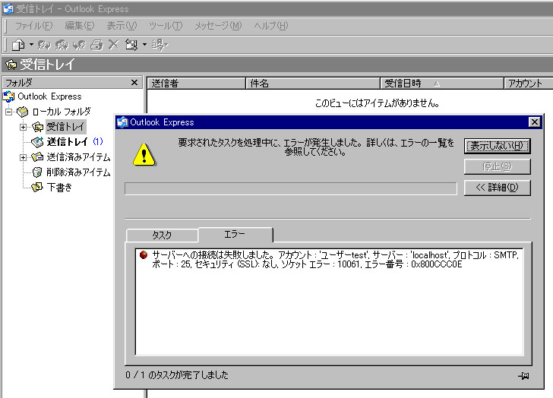This screenshot has height=398, width=553.
Task: Click the Send/Receive toolbar icon
Action: click(x=131, y=45)
